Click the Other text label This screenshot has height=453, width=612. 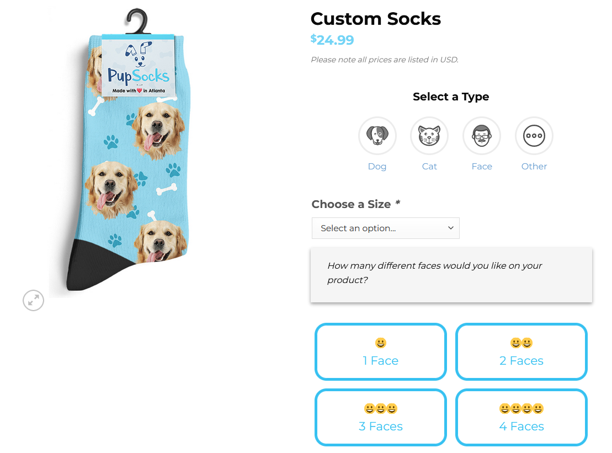coord(534,167)
